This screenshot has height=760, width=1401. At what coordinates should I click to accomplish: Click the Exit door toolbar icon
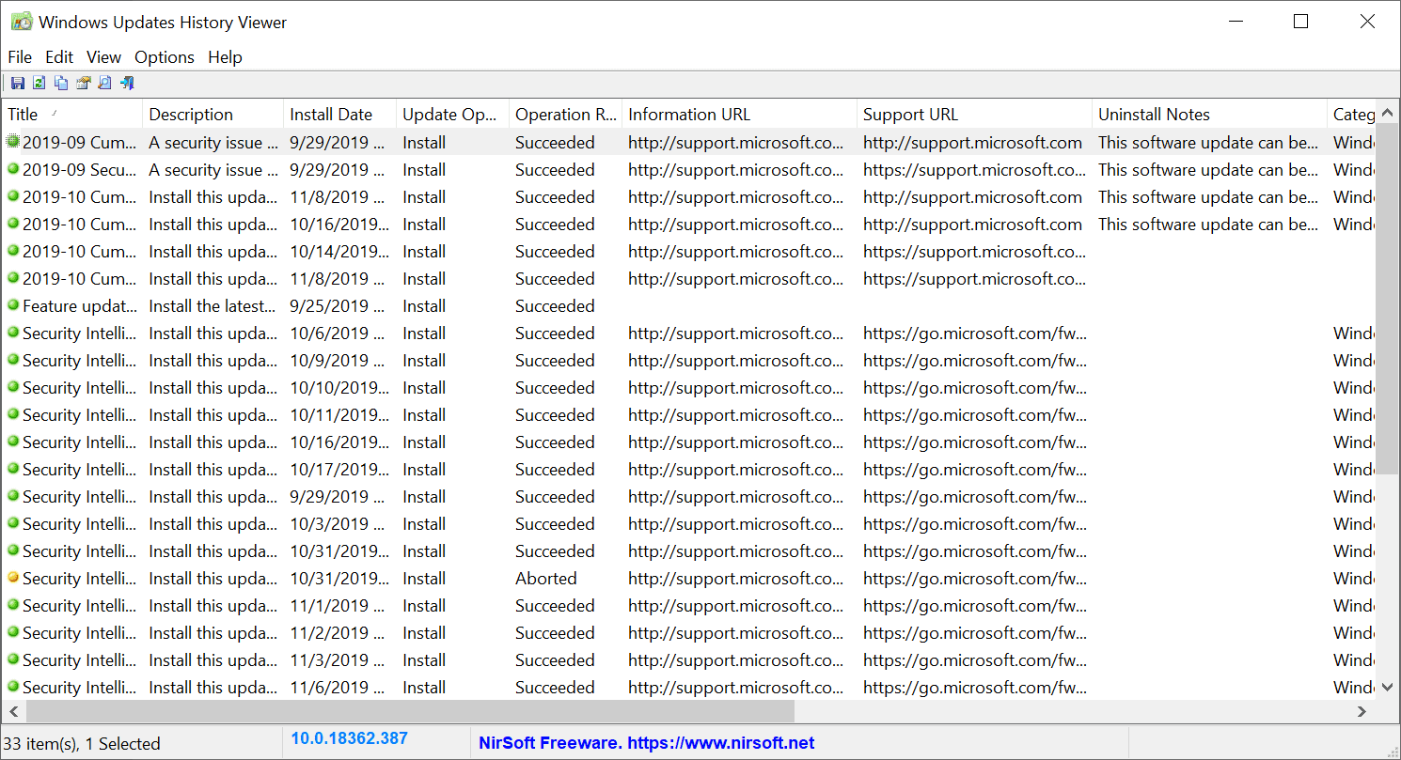(127, 83)
